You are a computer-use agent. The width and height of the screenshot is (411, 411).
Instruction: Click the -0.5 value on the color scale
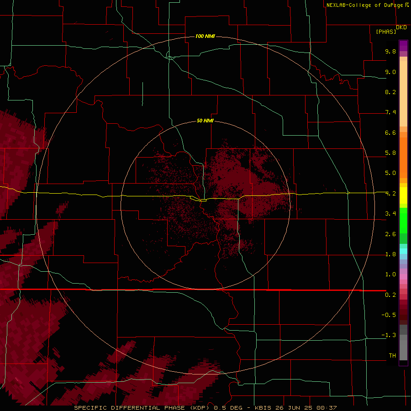point(389,315)
